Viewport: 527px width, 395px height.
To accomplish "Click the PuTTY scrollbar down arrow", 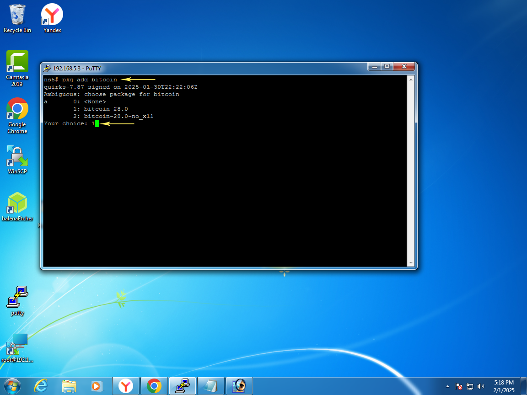I will click(x=410, y=263).
